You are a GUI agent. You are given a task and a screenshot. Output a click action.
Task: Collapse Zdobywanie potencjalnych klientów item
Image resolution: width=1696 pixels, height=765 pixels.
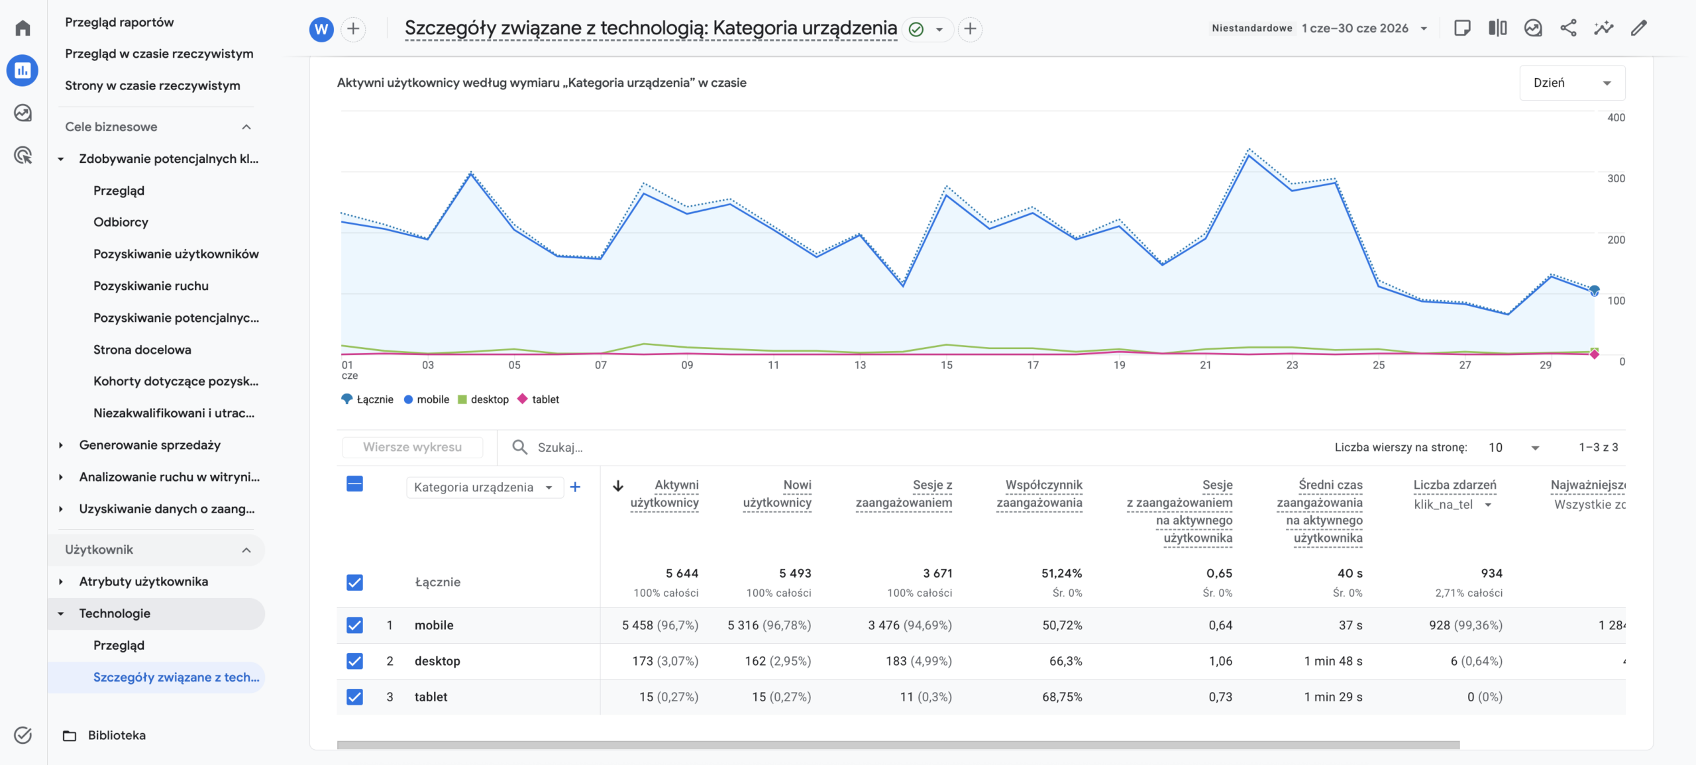coord(61,160)
